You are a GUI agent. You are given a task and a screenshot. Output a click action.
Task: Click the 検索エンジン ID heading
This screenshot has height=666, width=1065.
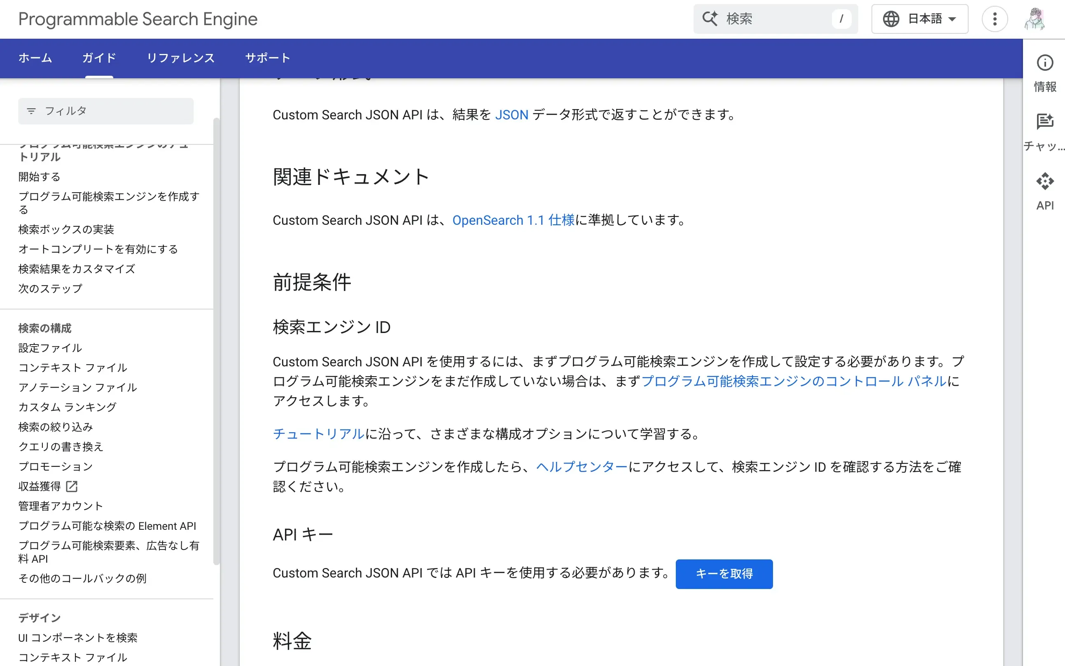(x=332, y=327)
